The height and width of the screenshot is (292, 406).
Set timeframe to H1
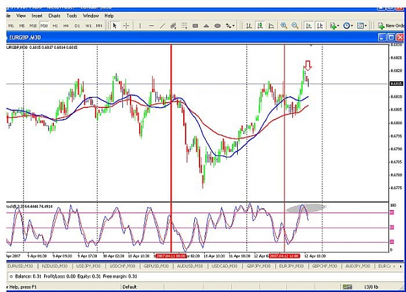(55, 25)
